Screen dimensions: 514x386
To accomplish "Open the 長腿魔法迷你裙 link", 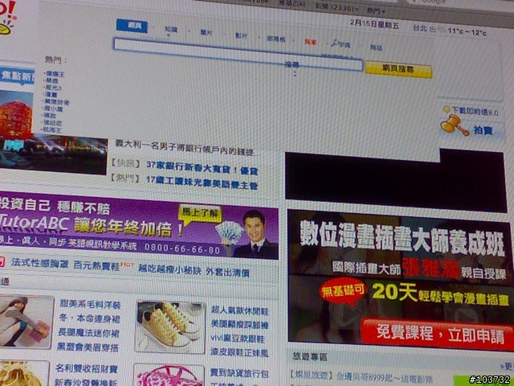I will click(x=88, y=333).
